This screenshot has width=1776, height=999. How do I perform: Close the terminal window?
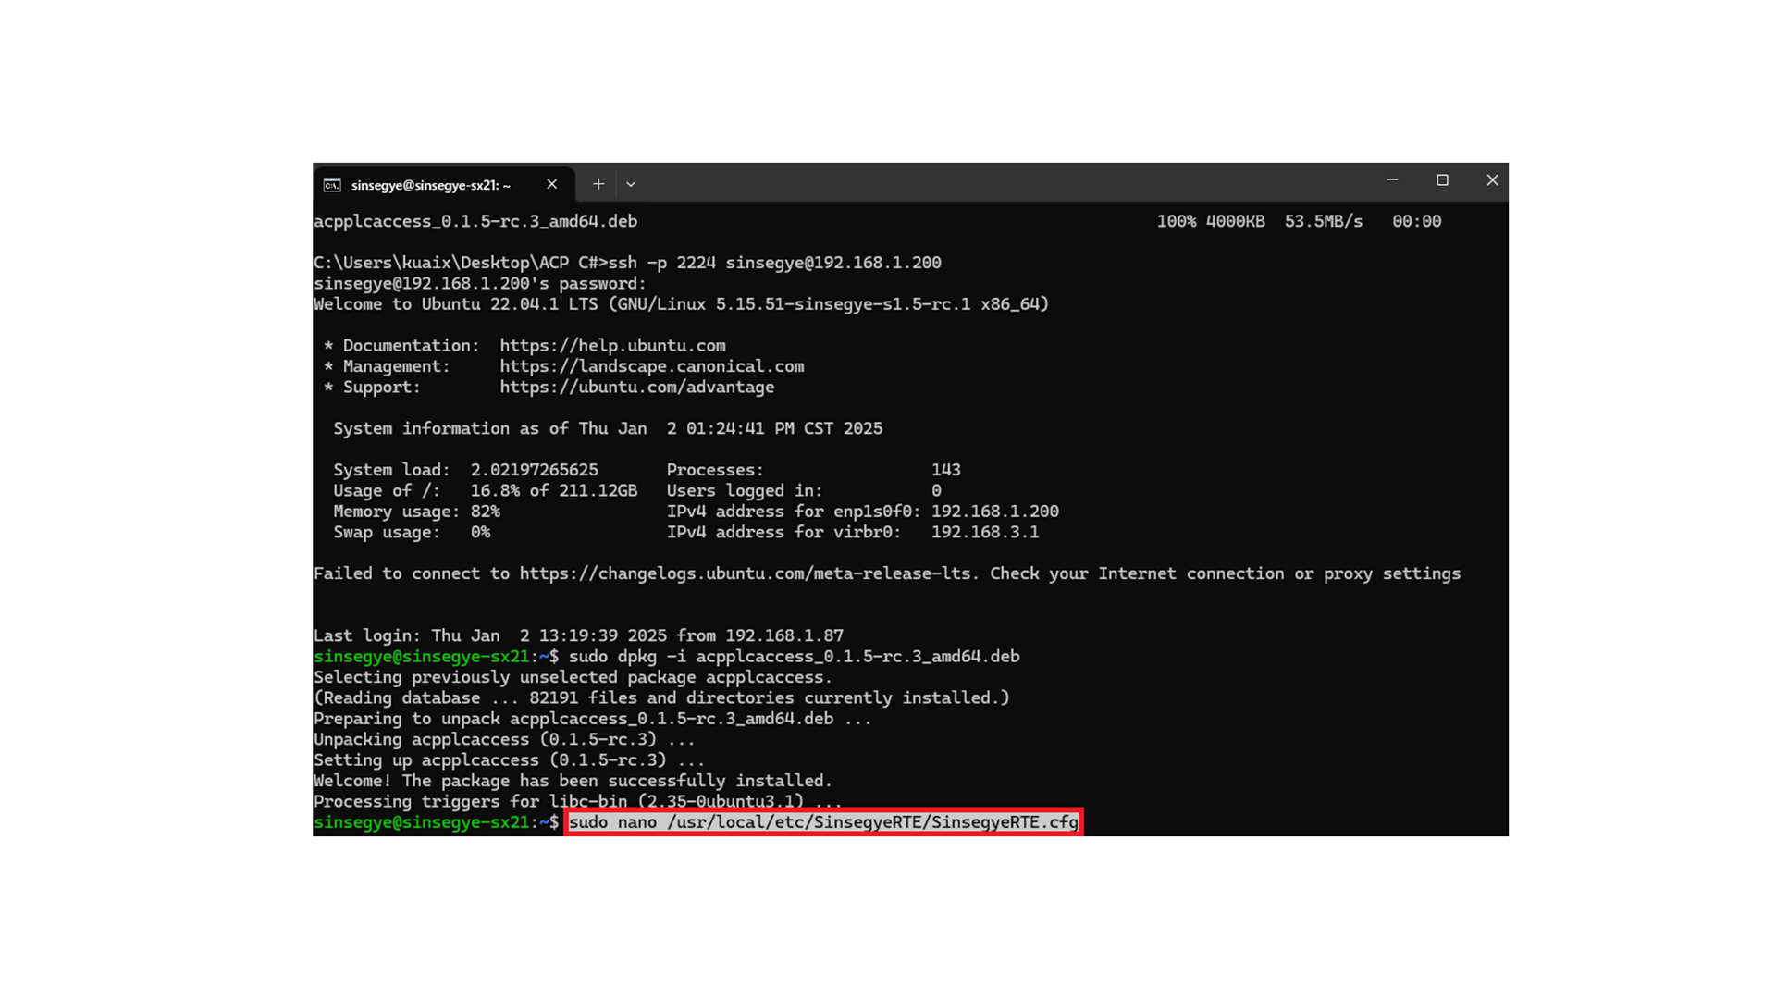coord(1492,180)
